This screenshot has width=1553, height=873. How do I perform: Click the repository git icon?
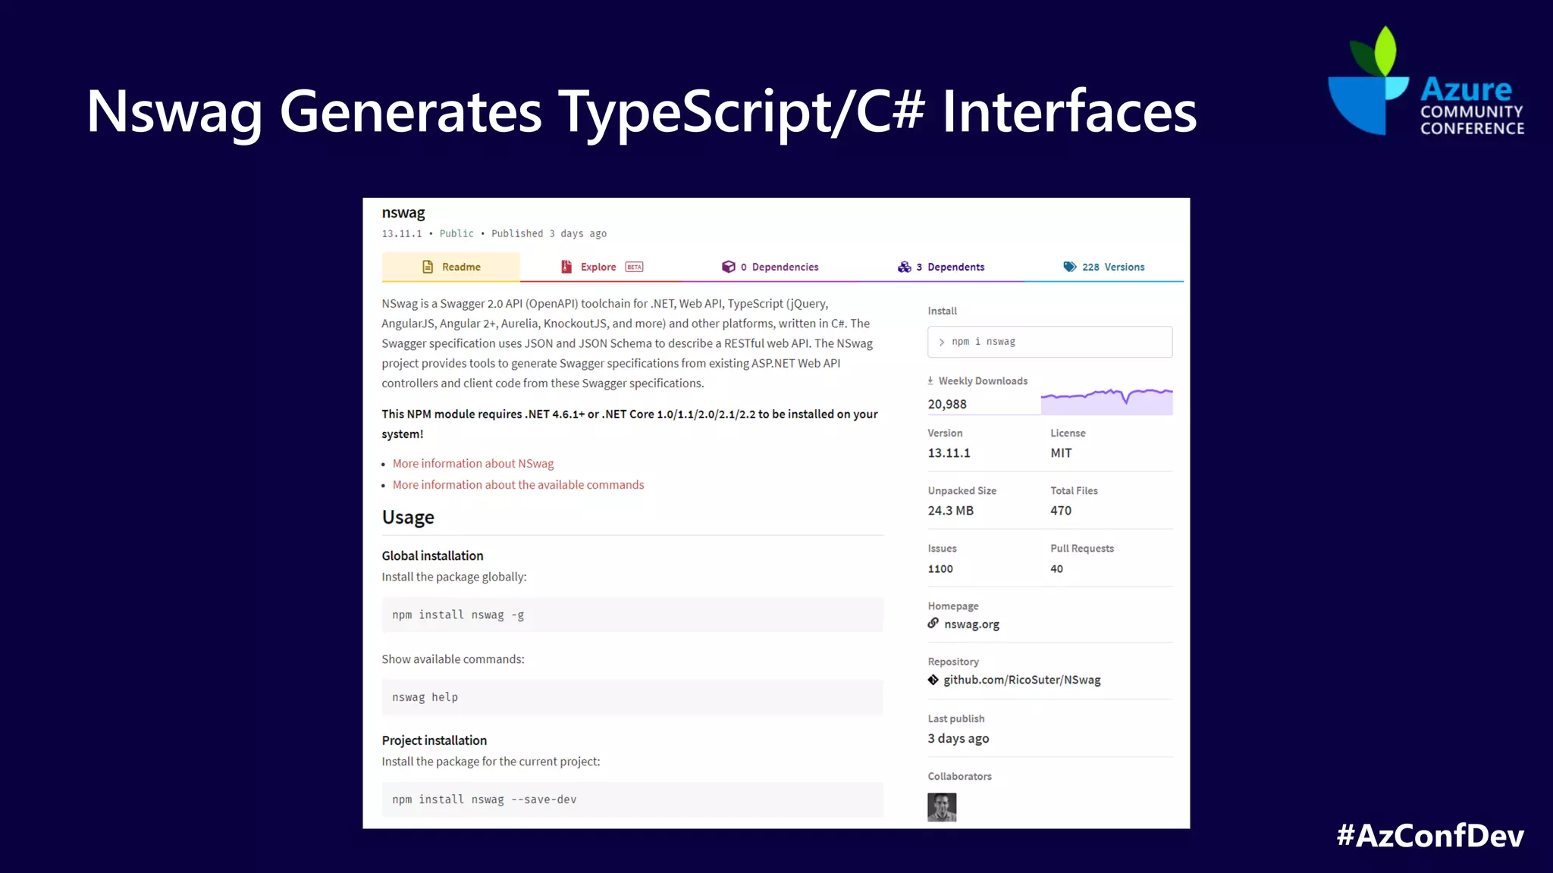[x=933, y=680]
